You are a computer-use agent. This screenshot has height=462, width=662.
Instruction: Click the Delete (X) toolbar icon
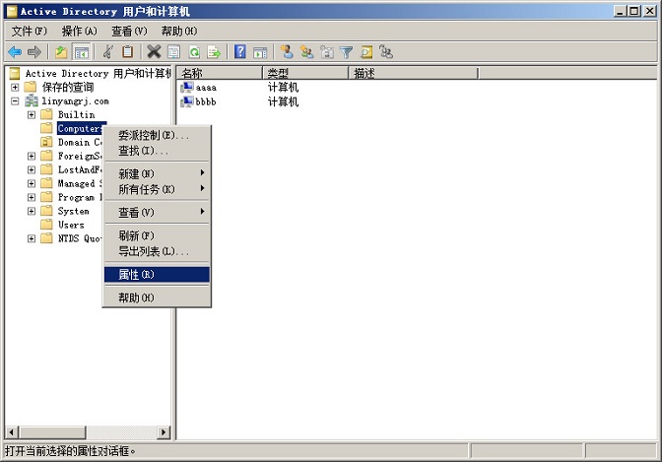coord(154,52)
